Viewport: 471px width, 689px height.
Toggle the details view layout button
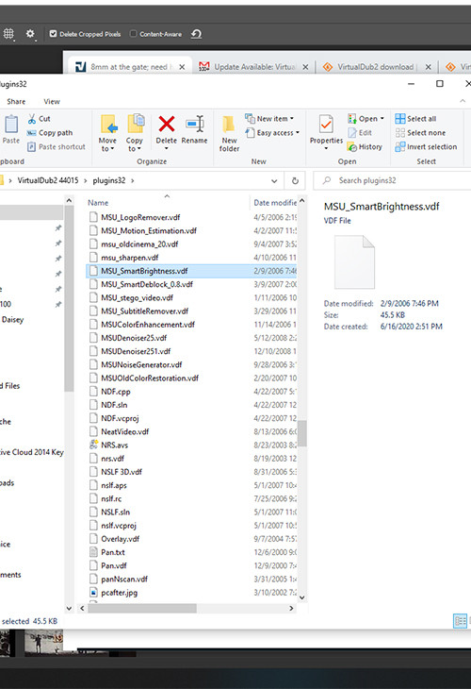point(460,621)
